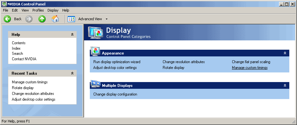Image resolution: width=297 pixels, height=125 pixels.
Task: Open the Help menu in menu bar
Action: coord(66,10)
